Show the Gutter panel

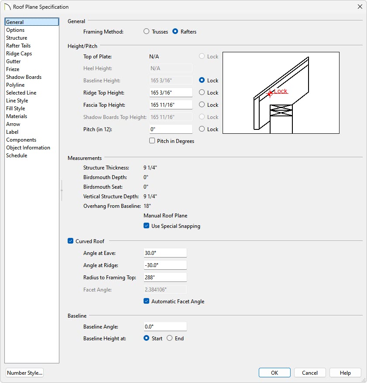click(x=32, y=61)
